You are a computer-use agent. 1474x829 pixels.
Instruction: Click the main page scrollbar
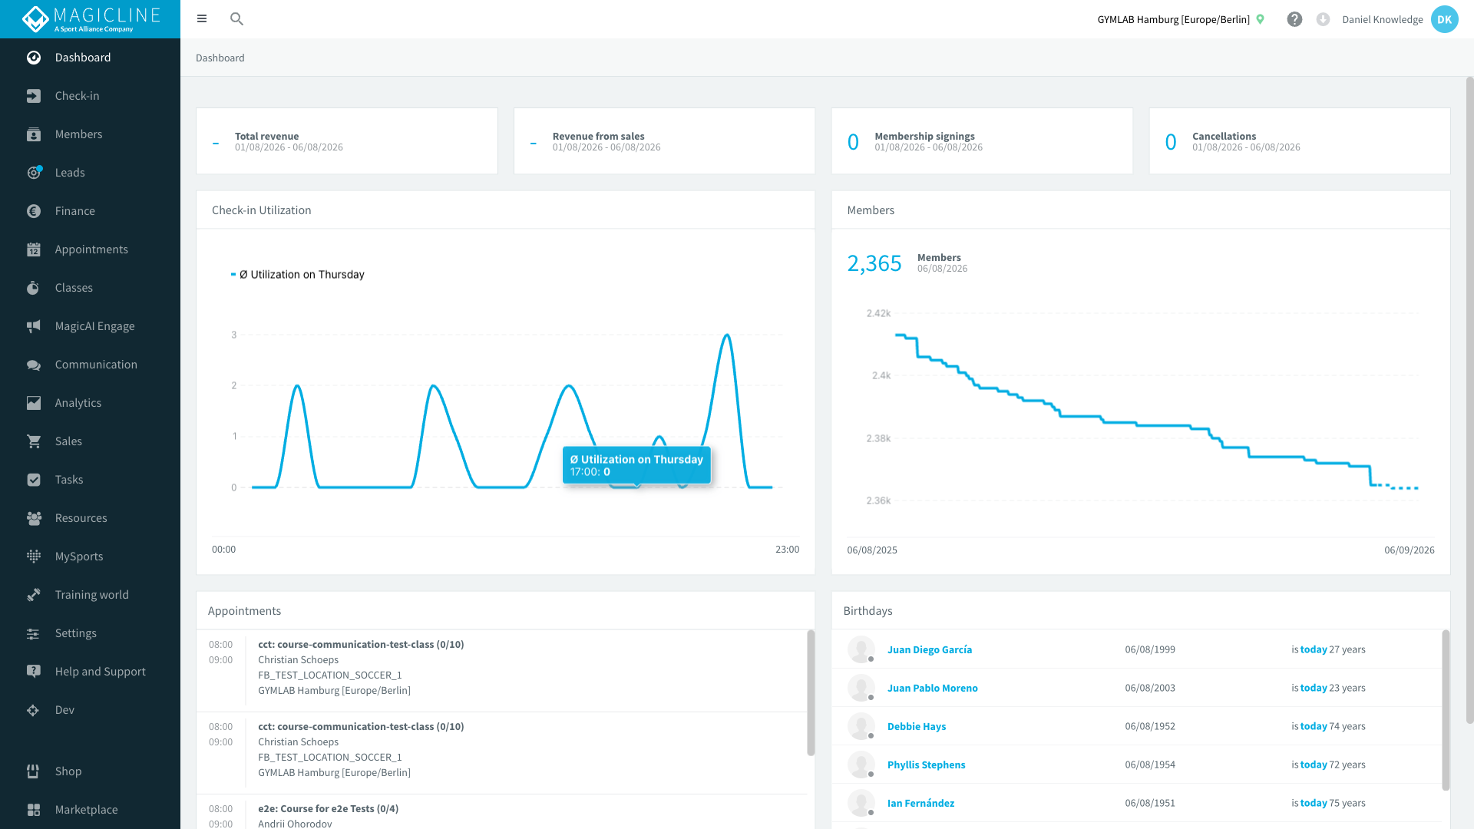(x=1469, y=399)
